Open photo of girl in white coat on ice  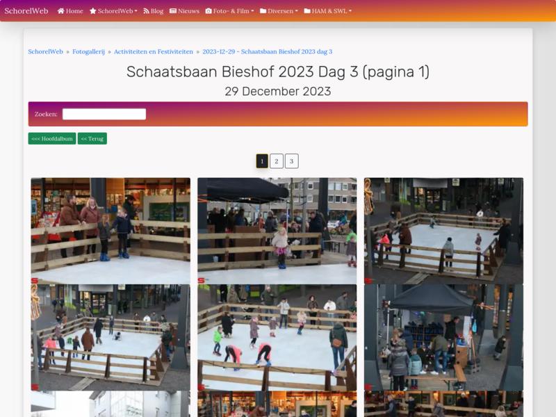(x=277, y=231)
